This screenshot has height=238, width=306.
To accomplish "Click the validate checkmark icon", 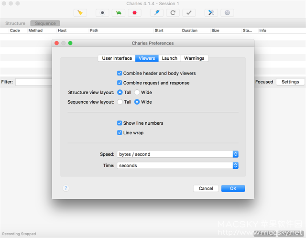I will click(189, 13).
